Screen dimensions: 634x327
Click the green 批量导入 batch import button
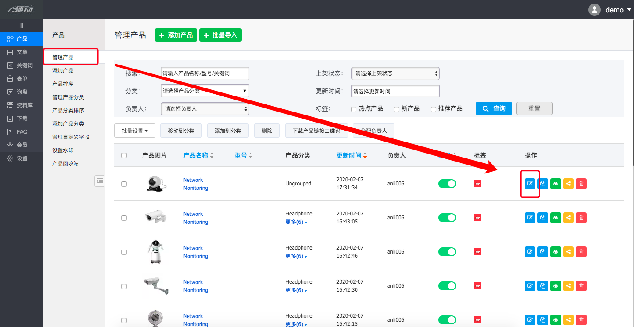click(220, 35)
